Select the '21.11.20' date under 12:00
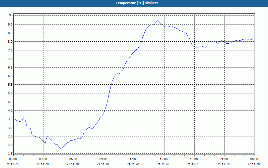The width and height of the screenshot is (268, 168). [x=133, y=164]
